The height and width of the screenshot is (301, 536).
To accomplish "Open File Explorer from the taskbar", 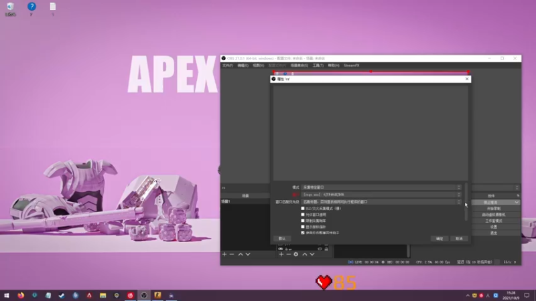I will click(103, 296).
